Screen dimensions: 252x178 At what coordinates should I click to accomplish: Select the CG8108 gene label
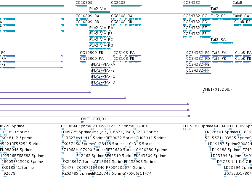click(118, 3)
